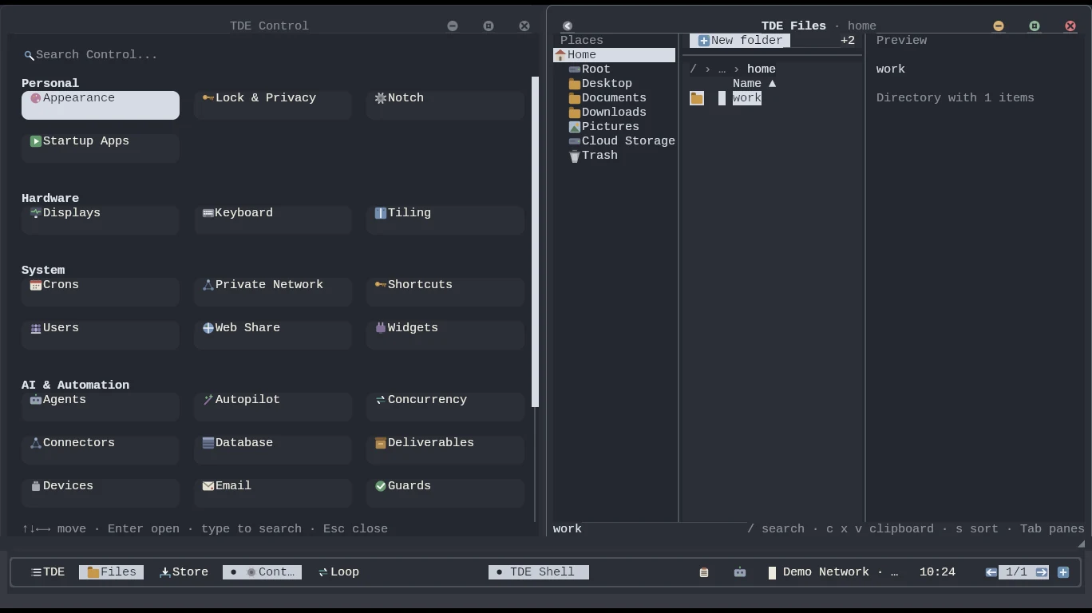Open the Tiling settings tile

pos(445,219)
